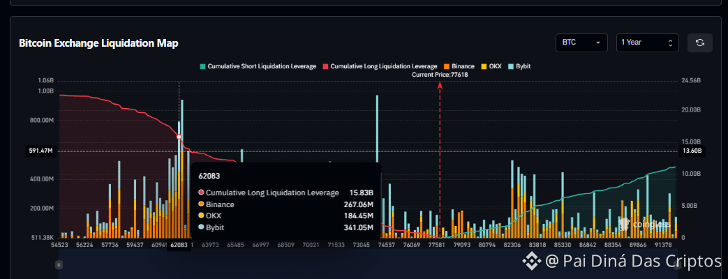This screenshot has height=279, width=728.
Task: Toggle Bybit series in legend
Action: (x=519, y=66)
